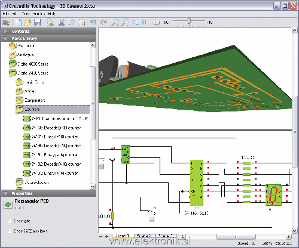Open the Edit menu
This screenshot has width=299, height=248.
pyautogui.click(x=14, y=14)
